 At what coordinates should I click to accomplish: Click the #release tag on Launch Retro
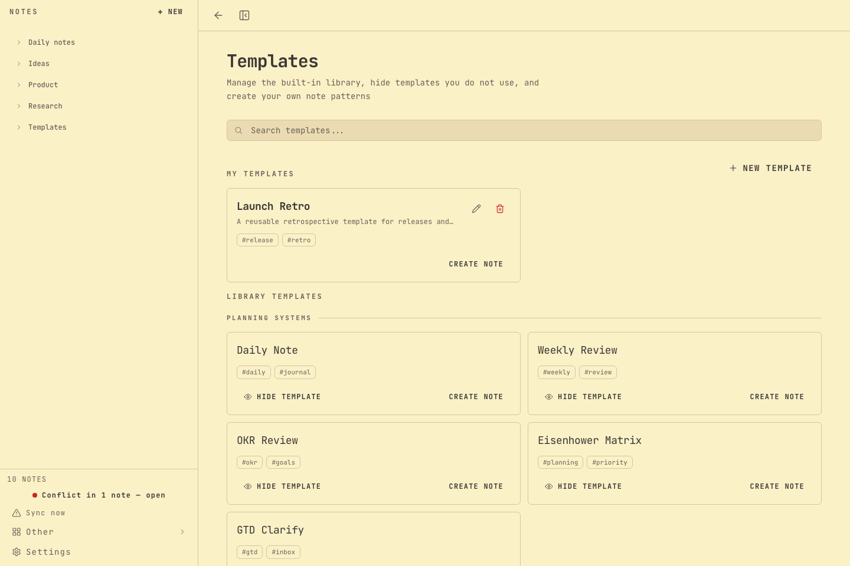click(257, 240)
